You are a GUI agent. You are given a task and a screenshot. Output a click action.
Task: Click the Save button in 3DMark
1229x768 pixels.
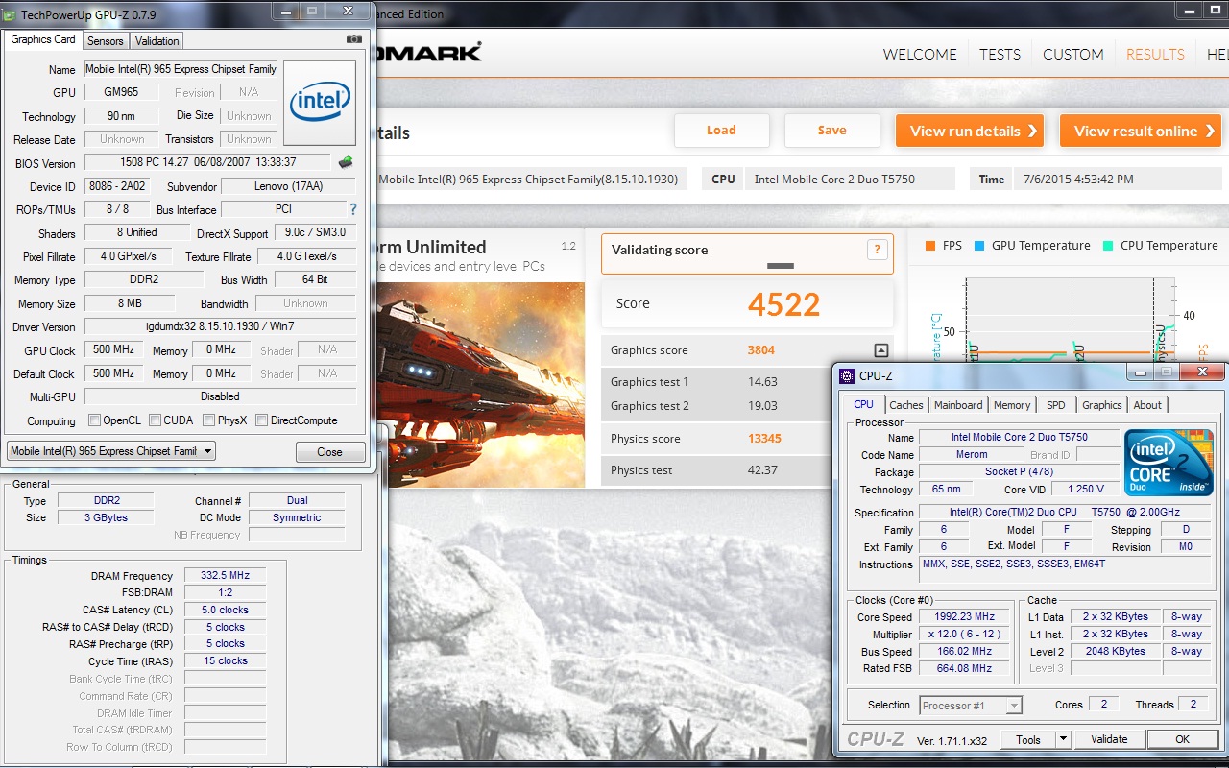832,131
